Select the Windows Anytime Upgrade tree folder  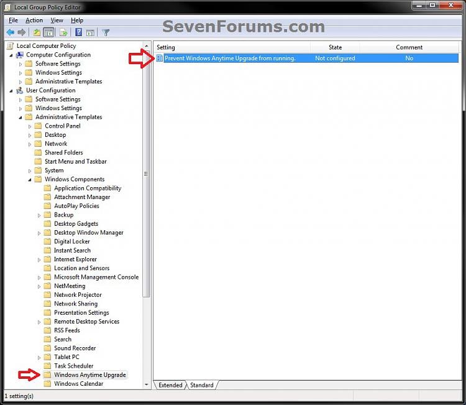89,375
